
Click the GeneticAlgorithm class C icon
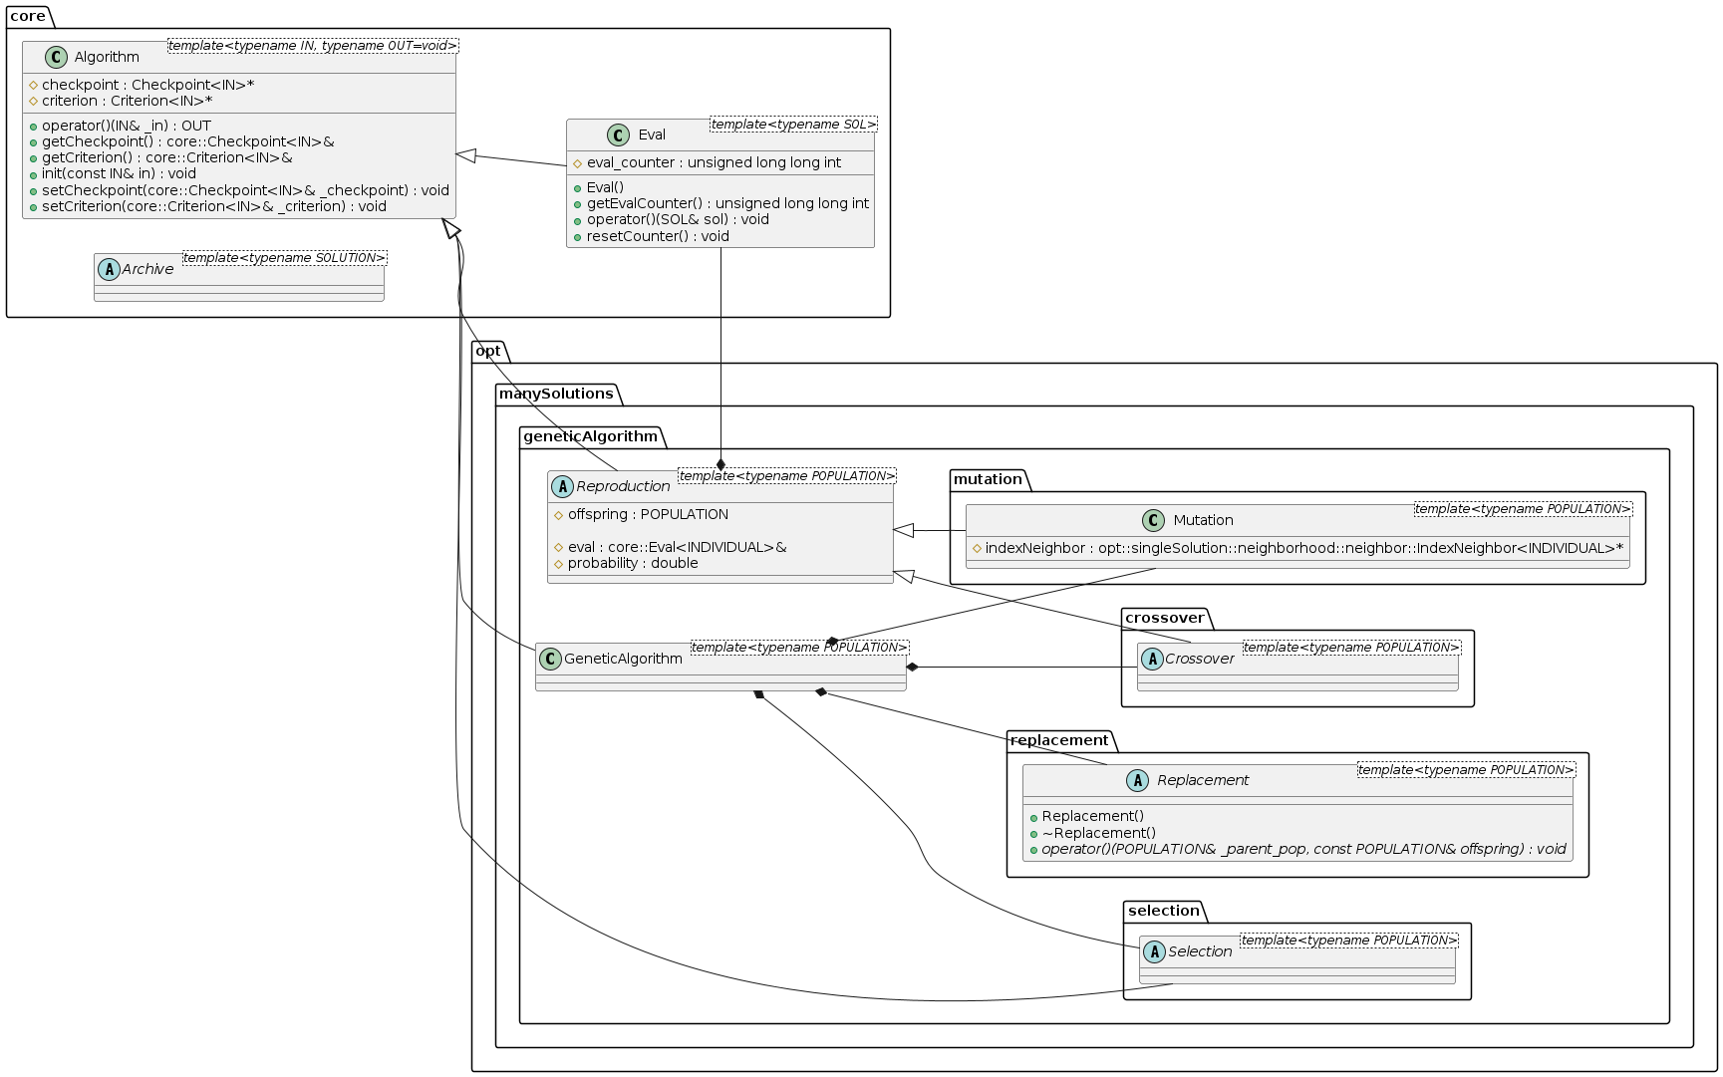click(550, 659)
